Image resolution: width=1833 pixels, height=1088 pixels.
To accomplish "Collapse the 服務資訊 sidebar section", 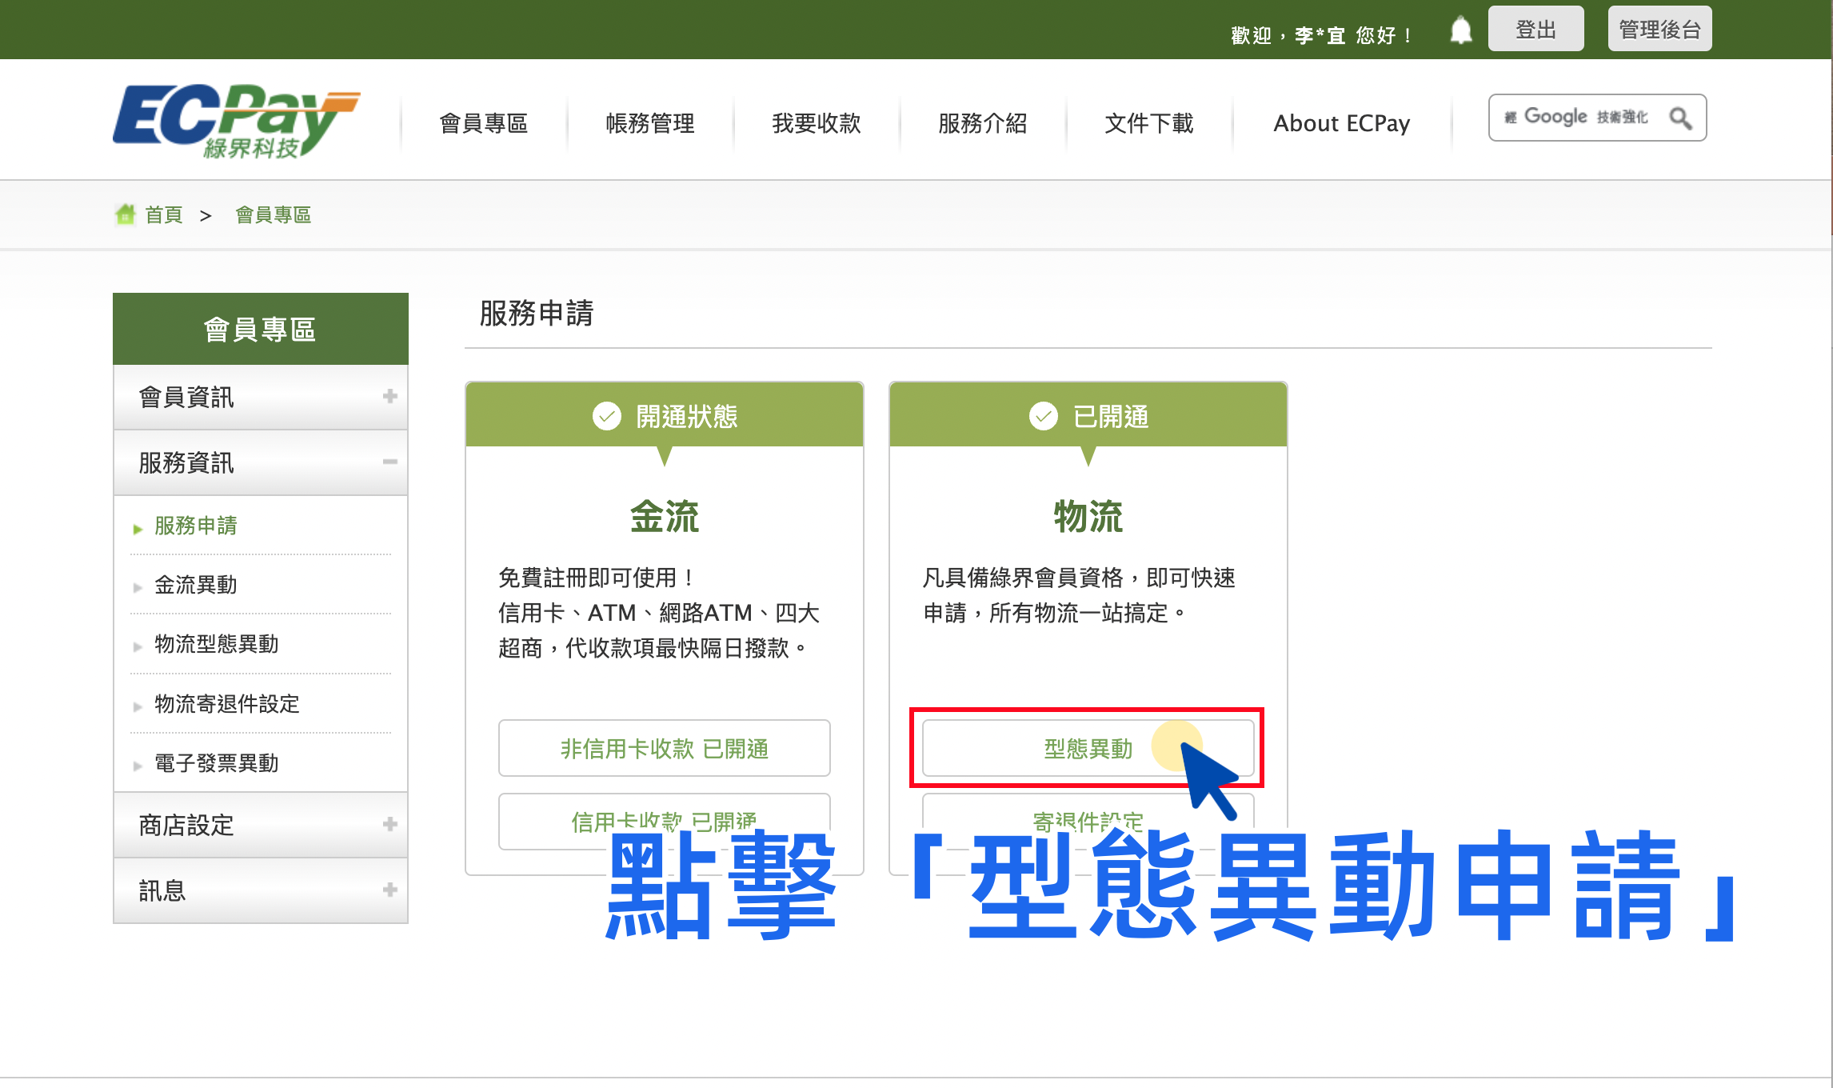I will (x=390, y=462).
